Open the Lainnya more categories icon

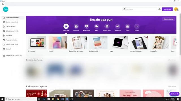pos(137,26)
